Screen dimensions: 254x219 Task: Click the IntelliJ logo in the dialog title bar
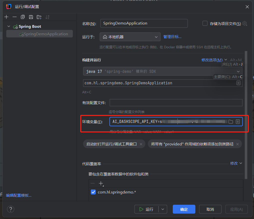point(8,7)
